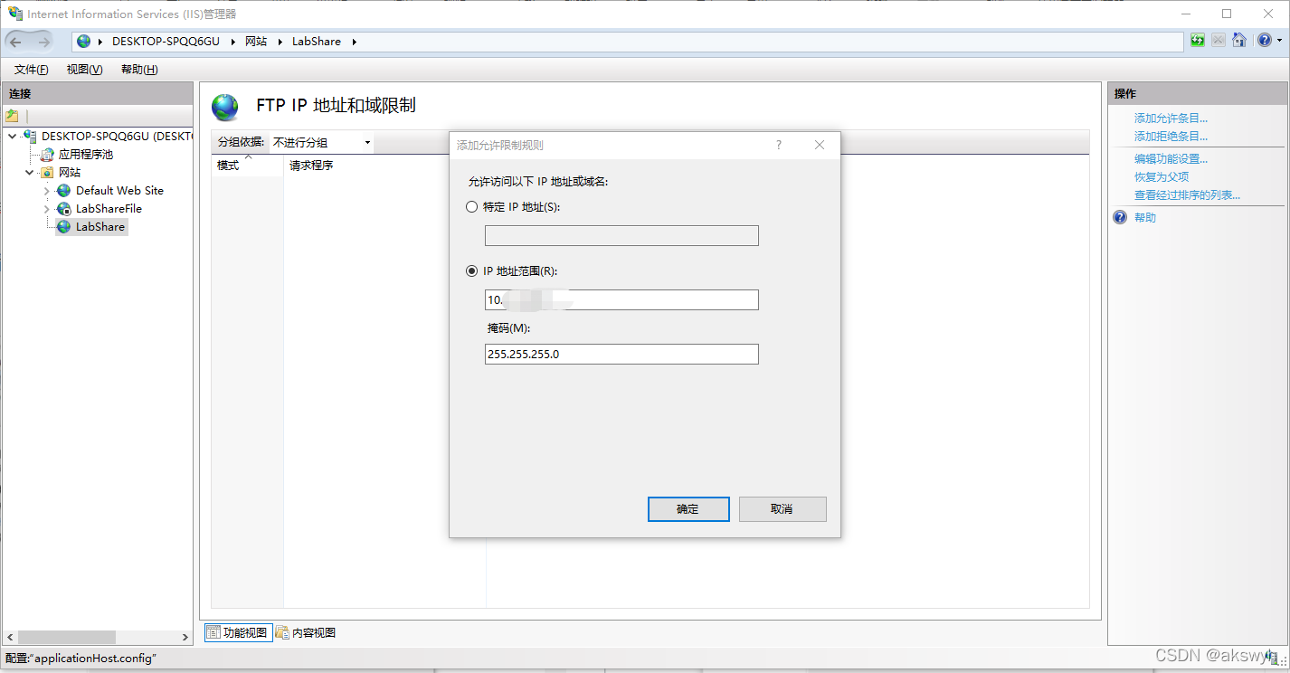Click the green refresh page icon

point(1198,41)
